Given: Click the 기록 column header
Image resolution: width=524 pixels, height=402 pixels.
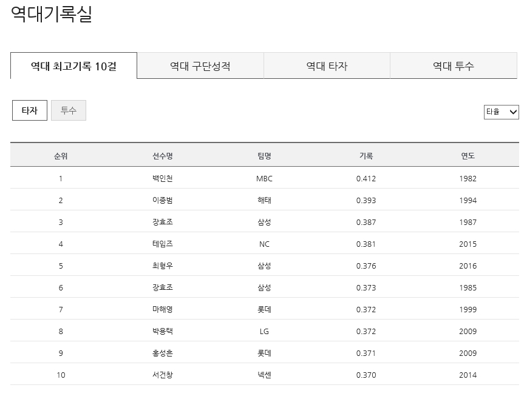Looking at the screenshot, I should (x=366, y=156).
